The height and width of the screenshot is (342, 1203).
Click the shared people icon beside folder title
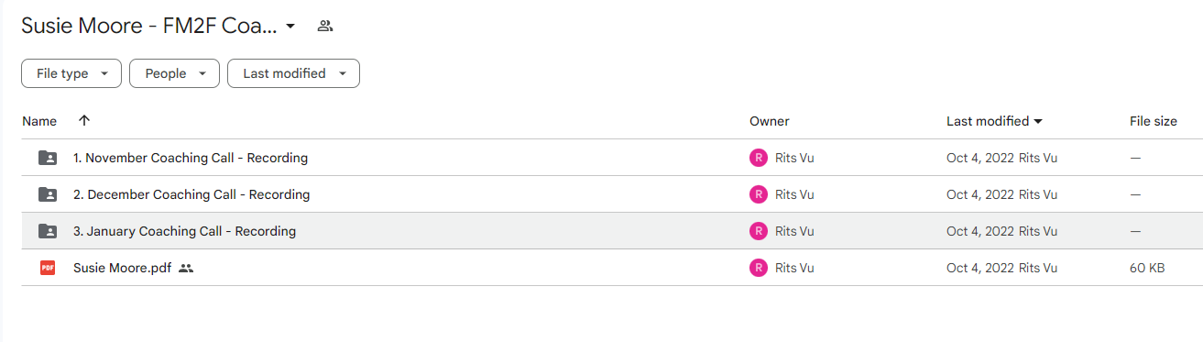click(324, 26)
